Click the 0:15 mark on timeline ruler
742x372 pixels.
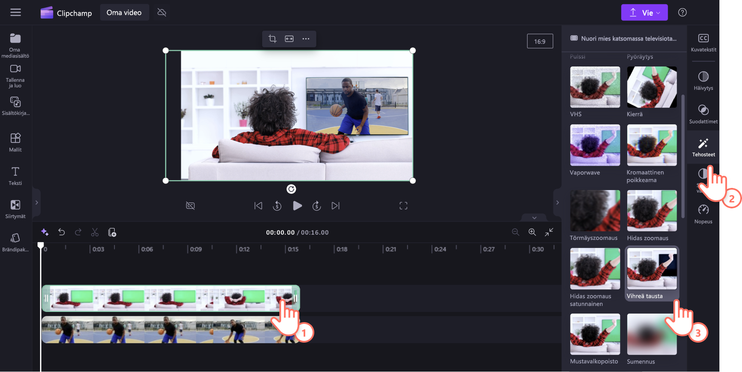(293, 249)
